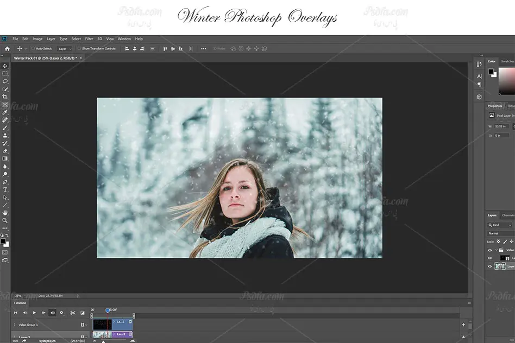Enable the Auto-Select checkbox
The height and width of the screenshot is (343, 515).
click(33, 49)
